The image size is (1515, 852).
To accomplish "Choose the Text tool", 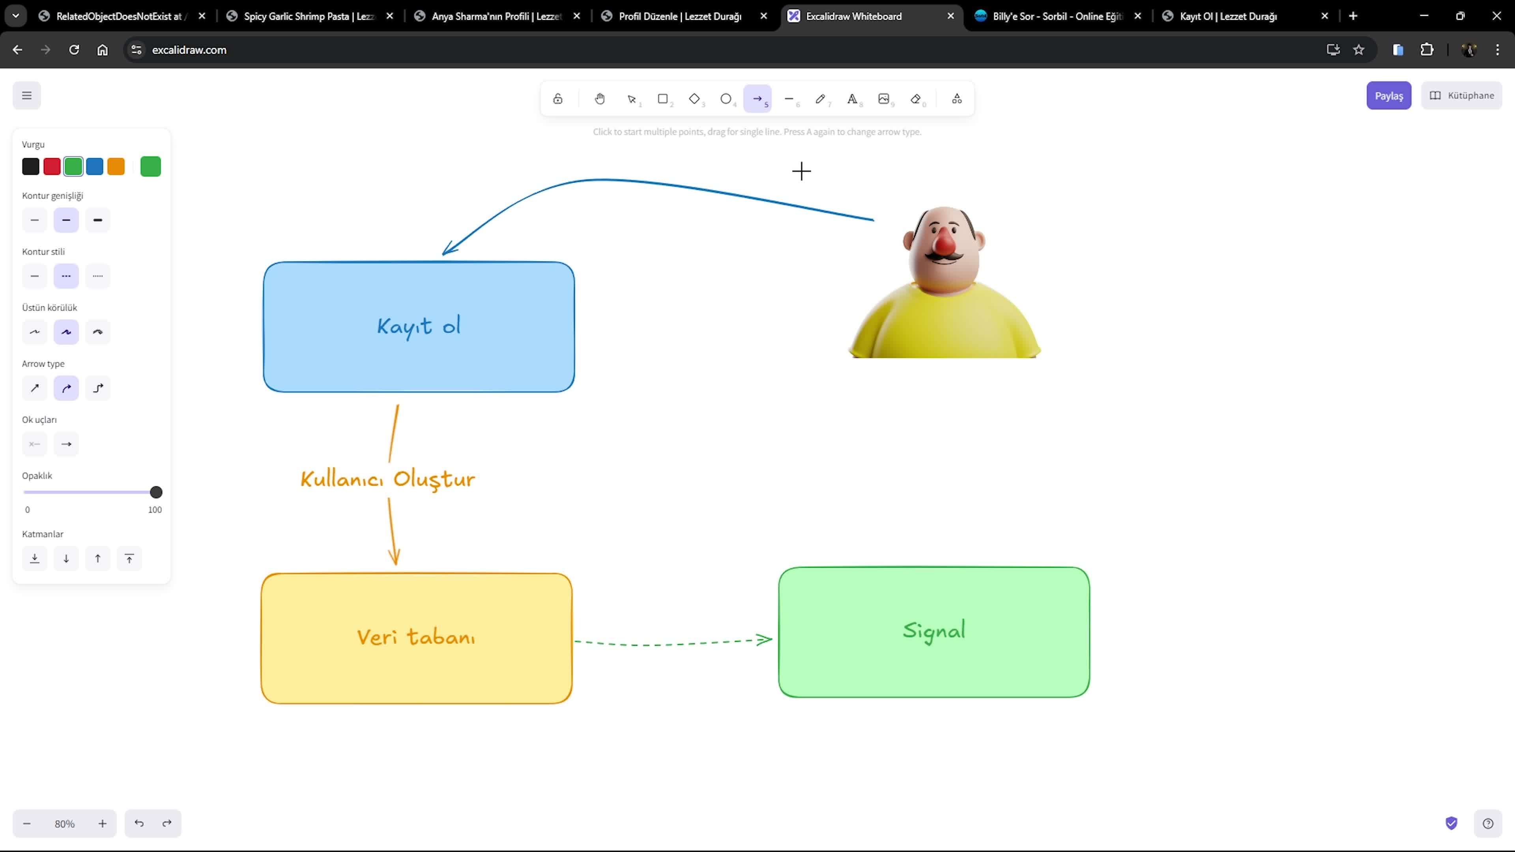I will [x=852, y=99].
